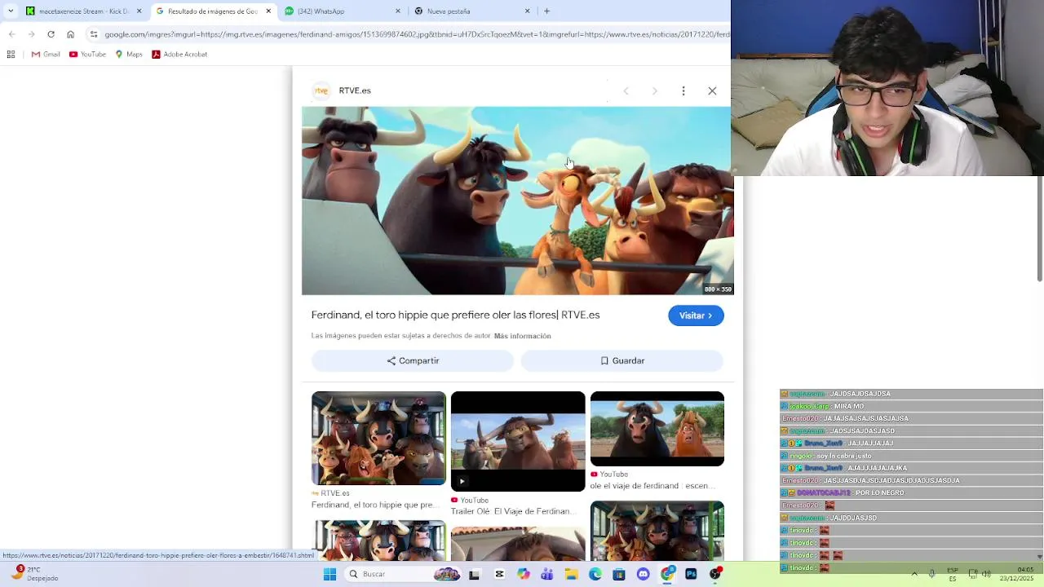Click the Compartir share button
Viewport: 1044px width, 587px height.
pos(413,360)
